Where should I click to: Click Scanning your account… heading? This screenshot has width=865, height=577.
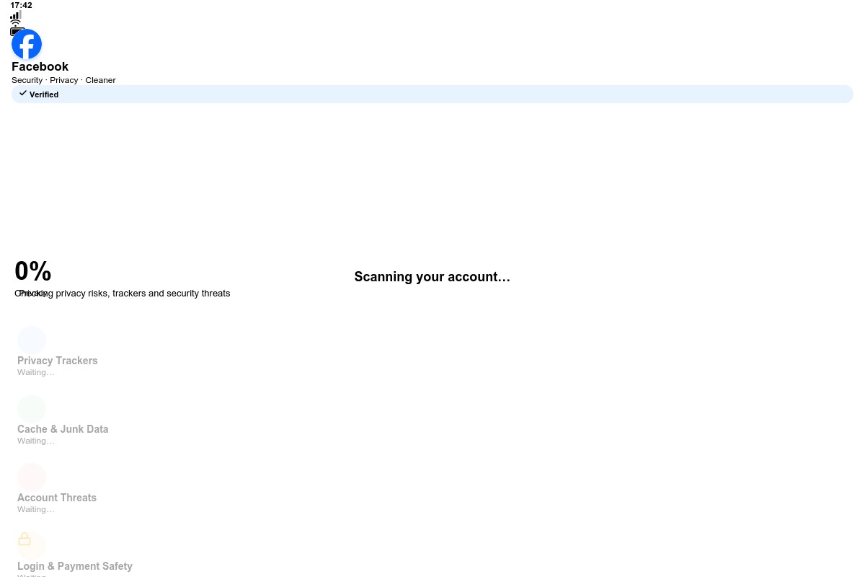click(432, 277)
